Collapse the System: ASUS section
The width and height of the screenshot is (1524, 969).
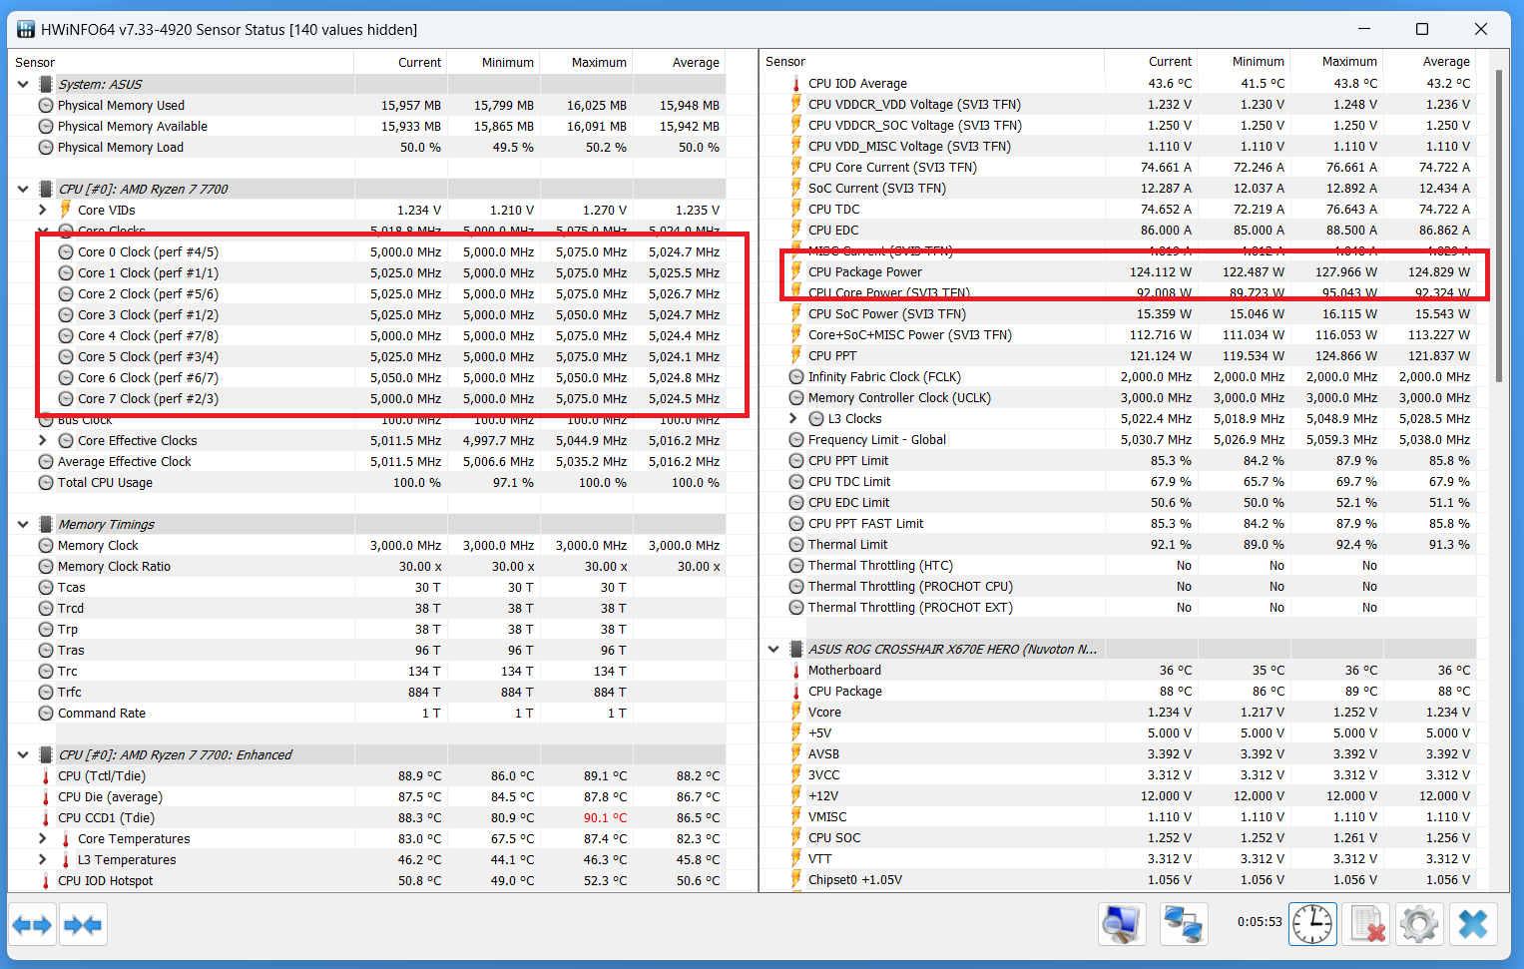point(23,85)
